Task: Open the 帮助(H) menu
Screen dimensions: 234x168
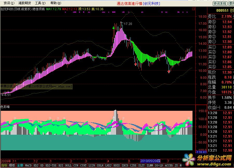Action: point(56,3)
